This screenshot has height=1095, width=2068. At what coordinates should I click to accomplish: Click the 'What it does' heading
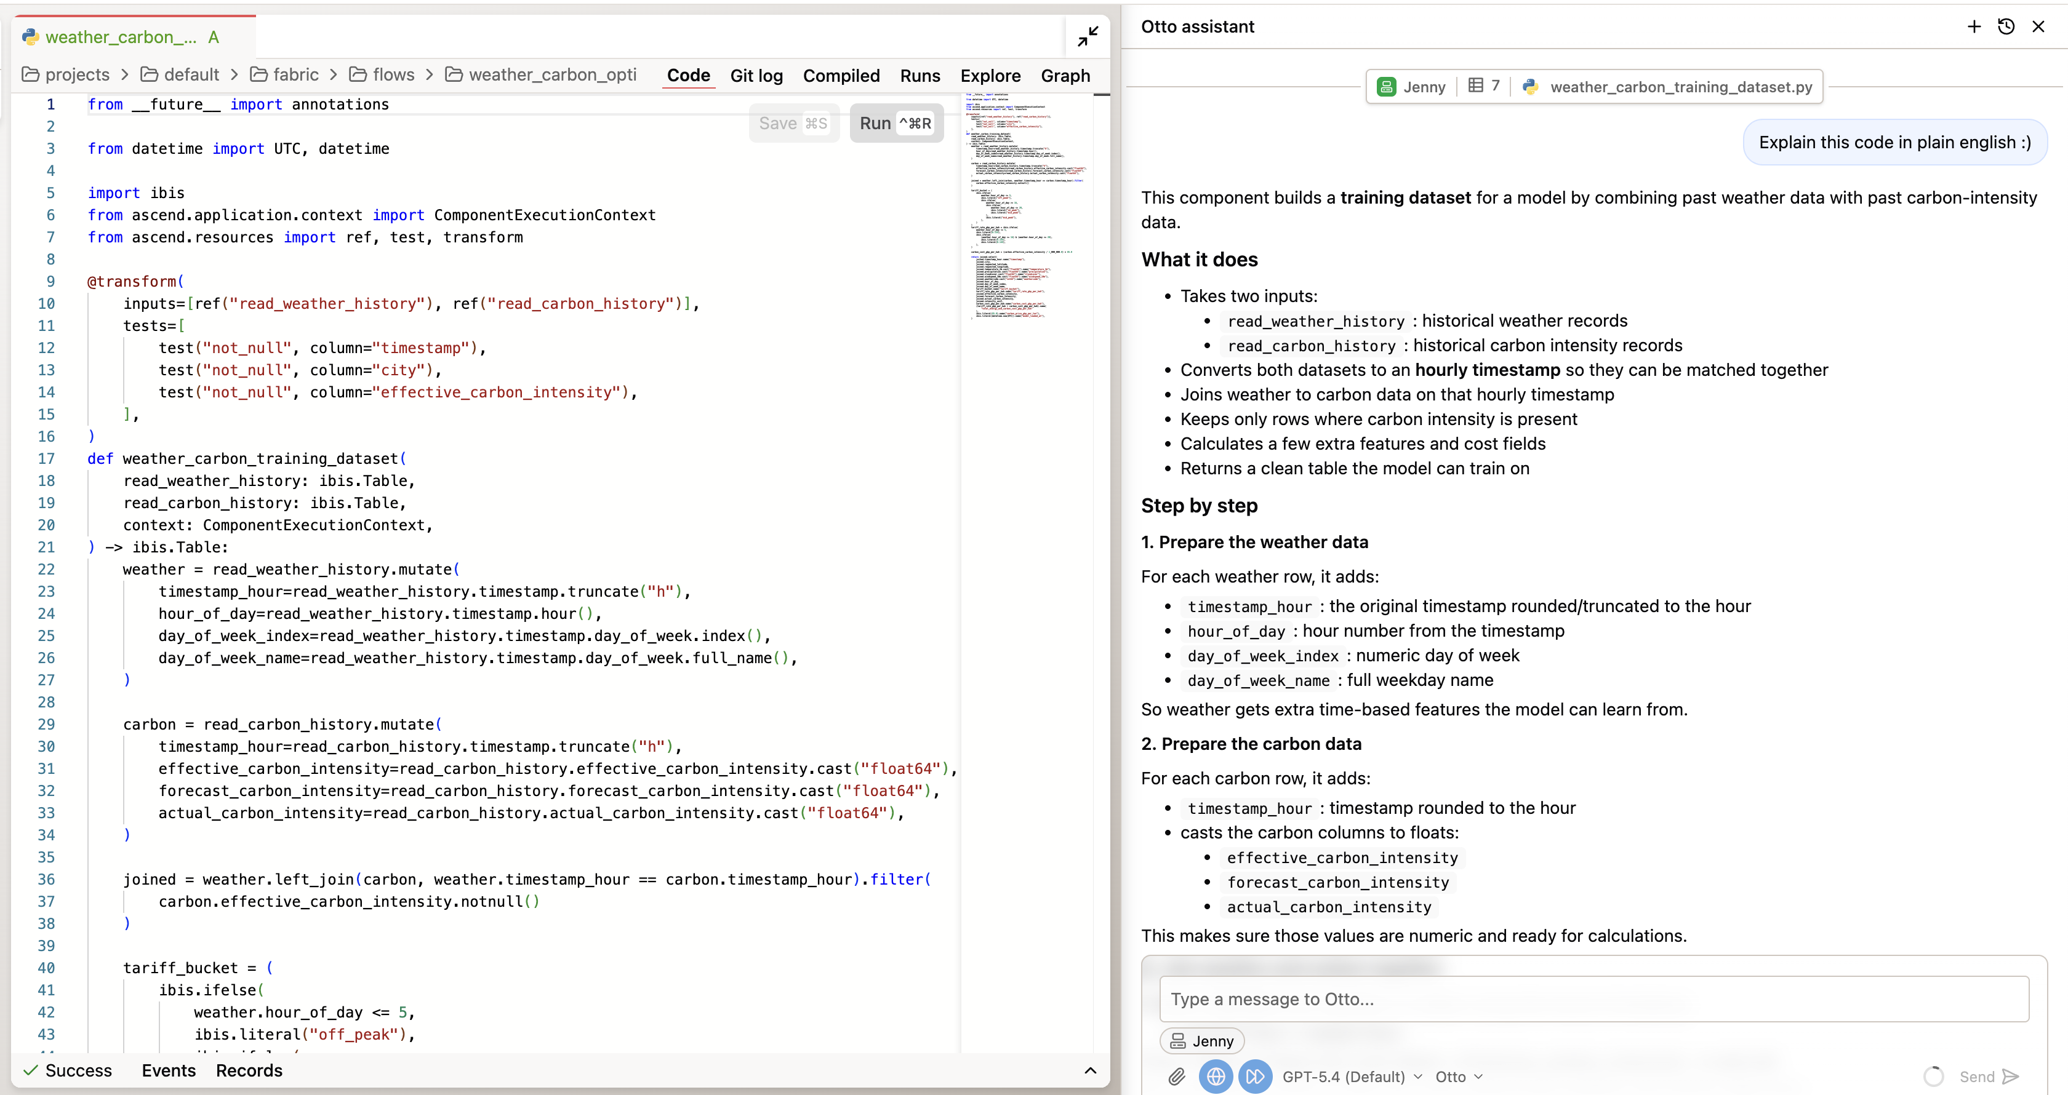pyautogui.click(x=1200, y=260)
